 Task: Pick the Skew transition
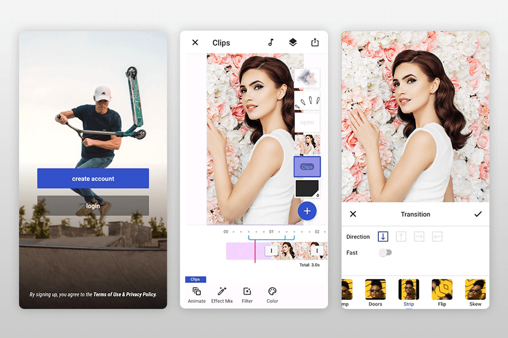point(475,289)
